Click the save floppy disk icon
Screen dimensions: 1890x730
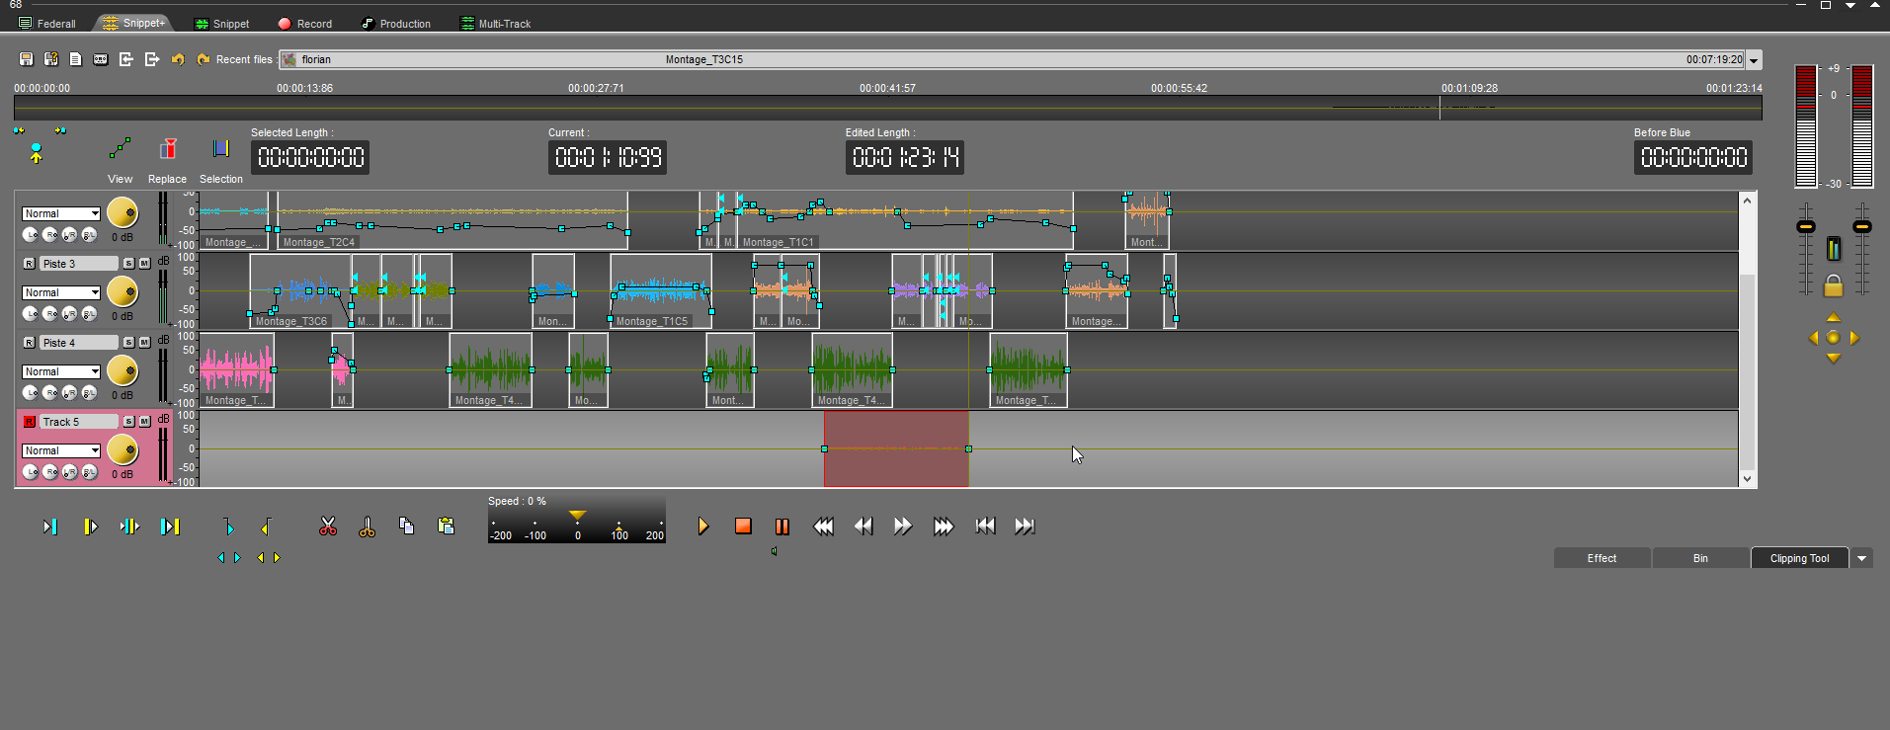[27, 59]
